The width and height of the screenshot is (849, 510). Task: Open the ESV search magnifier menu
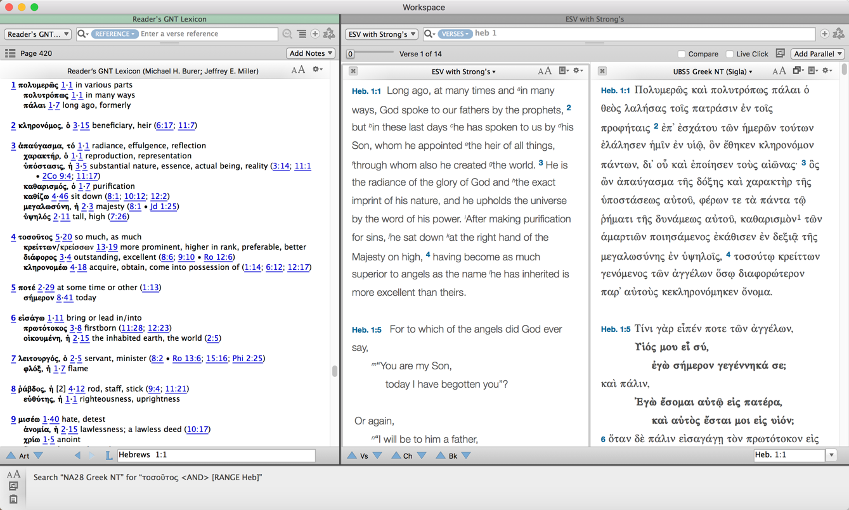[x=429, y=34]
